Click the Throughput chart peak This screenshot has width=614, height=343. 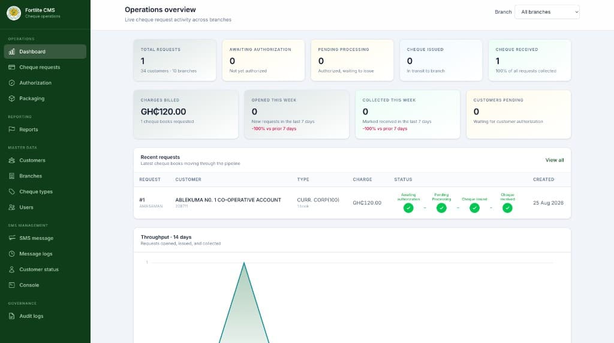244,263
